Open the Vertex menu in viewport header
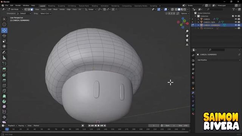Image resolution: width=242 pixels, height=136 pixels. pyautogui.click(x=62, y=9)
